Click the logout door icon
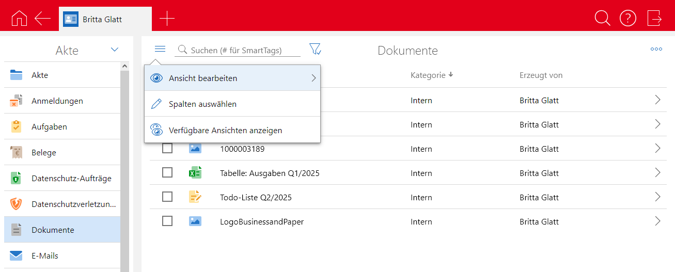 pos(654,19)
